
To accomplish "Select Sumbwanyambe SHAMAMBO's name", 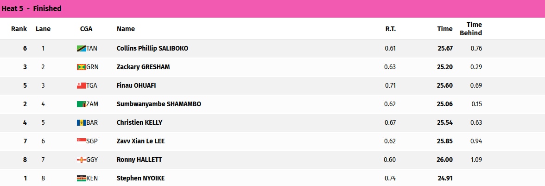I will 159,104.
